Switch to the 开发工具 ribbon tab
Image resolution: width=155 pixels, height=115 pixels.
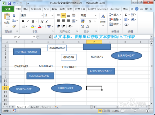pyautogui.click(x=80, y=9)
